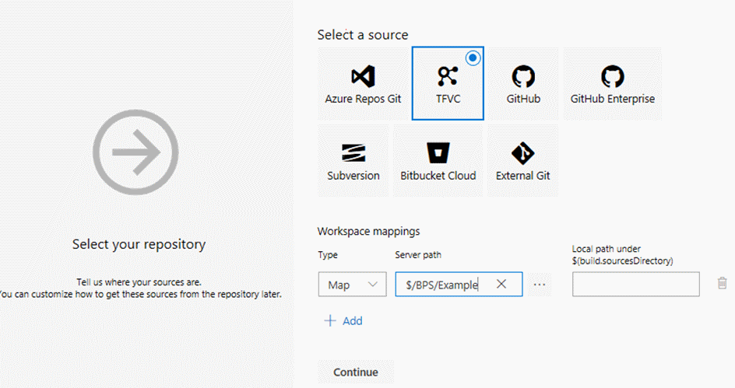Image resolution: width=735 pixels, height=388 pixels.
Task: Select Azure Repos Git as source
Action: [x=363, y=84]
